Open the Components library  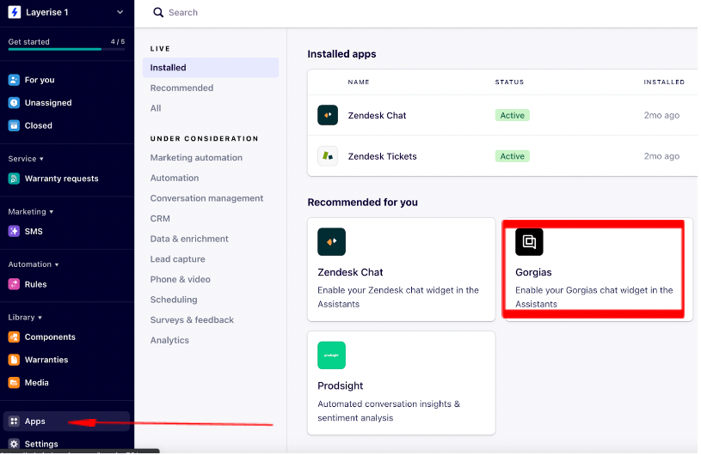coord(50,337)
